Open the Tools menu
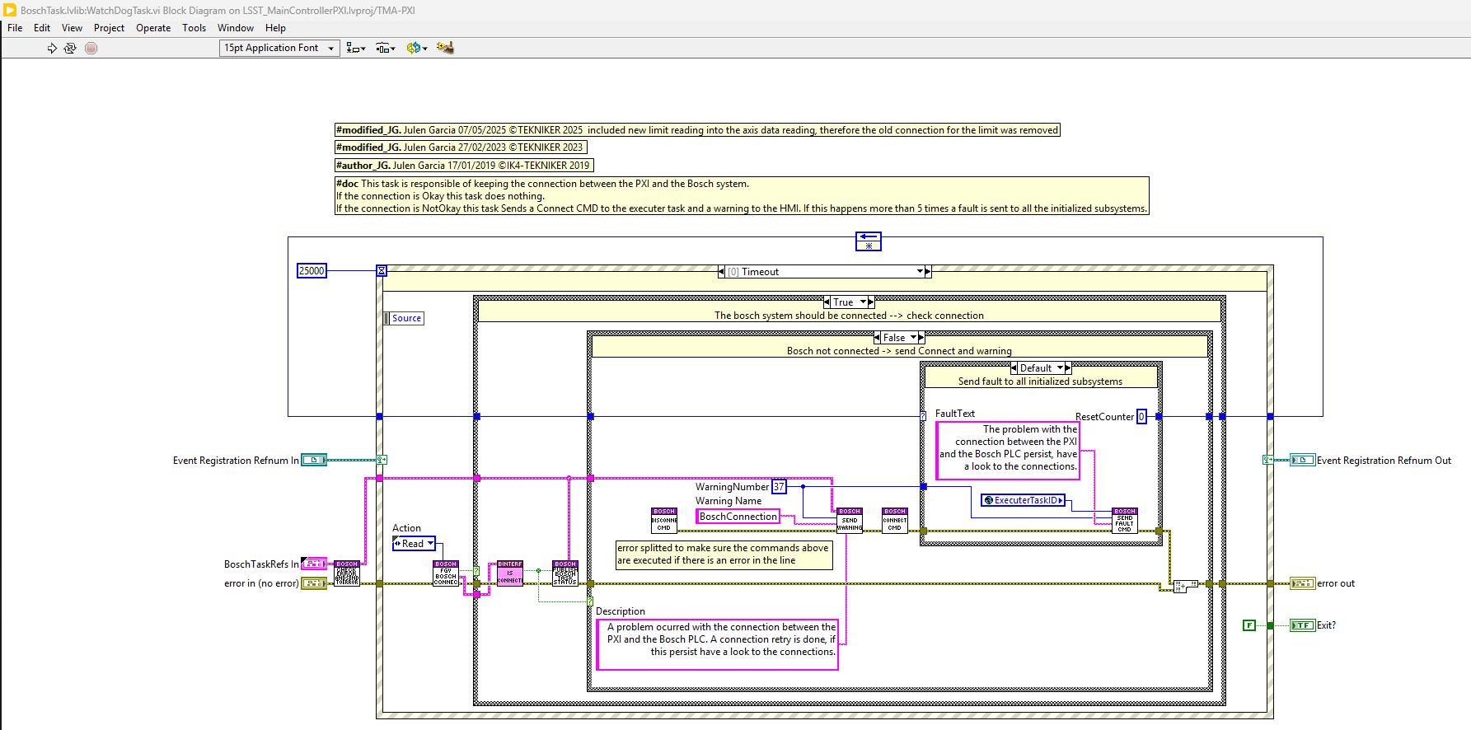 coord(194,28)
